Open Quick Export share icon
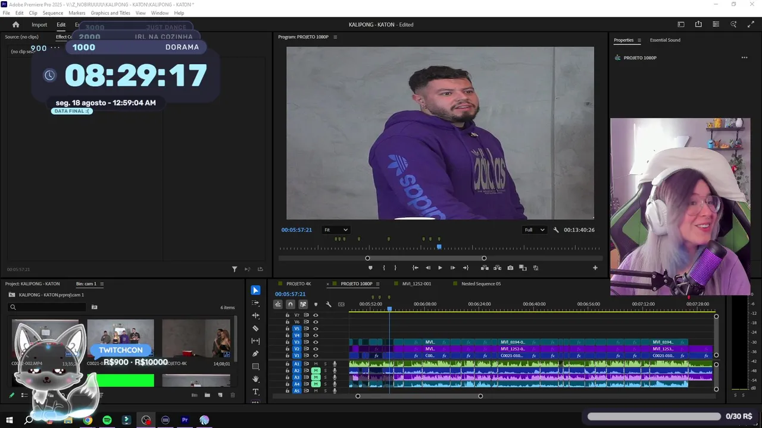The height and width of the screenshot is (428, 762). click(x=698, y=24)
